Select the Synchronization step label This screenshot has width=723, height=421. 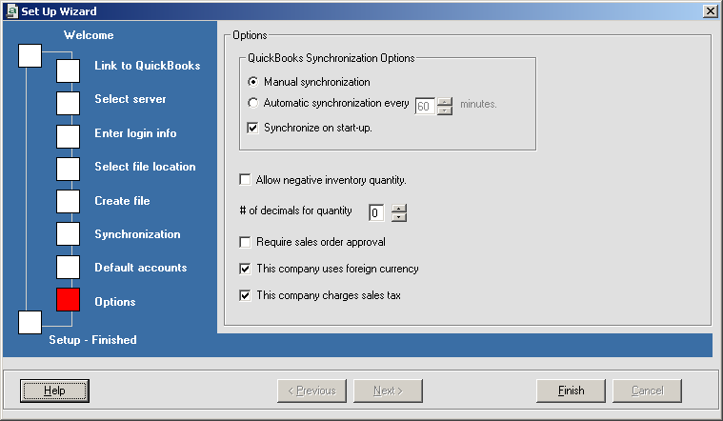click(x=137, y=234)
